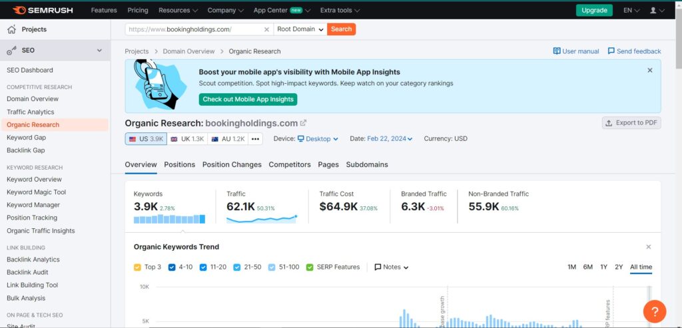This screenshot has width=682, height=328.
Task: Expand the Extra tools menu
Action: (340, 10)
